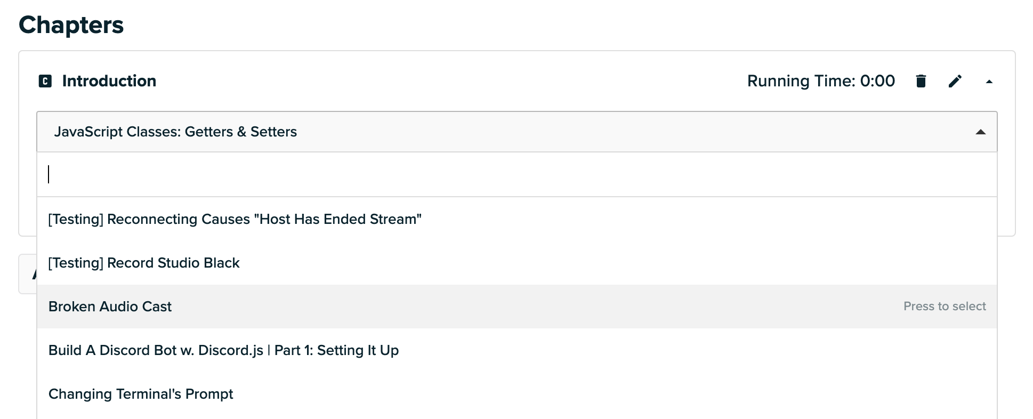The height and width of the screenshot is (419, 1033).
Task: Click the partially hidden button left of dropdown list
Action: click(28, 274)
